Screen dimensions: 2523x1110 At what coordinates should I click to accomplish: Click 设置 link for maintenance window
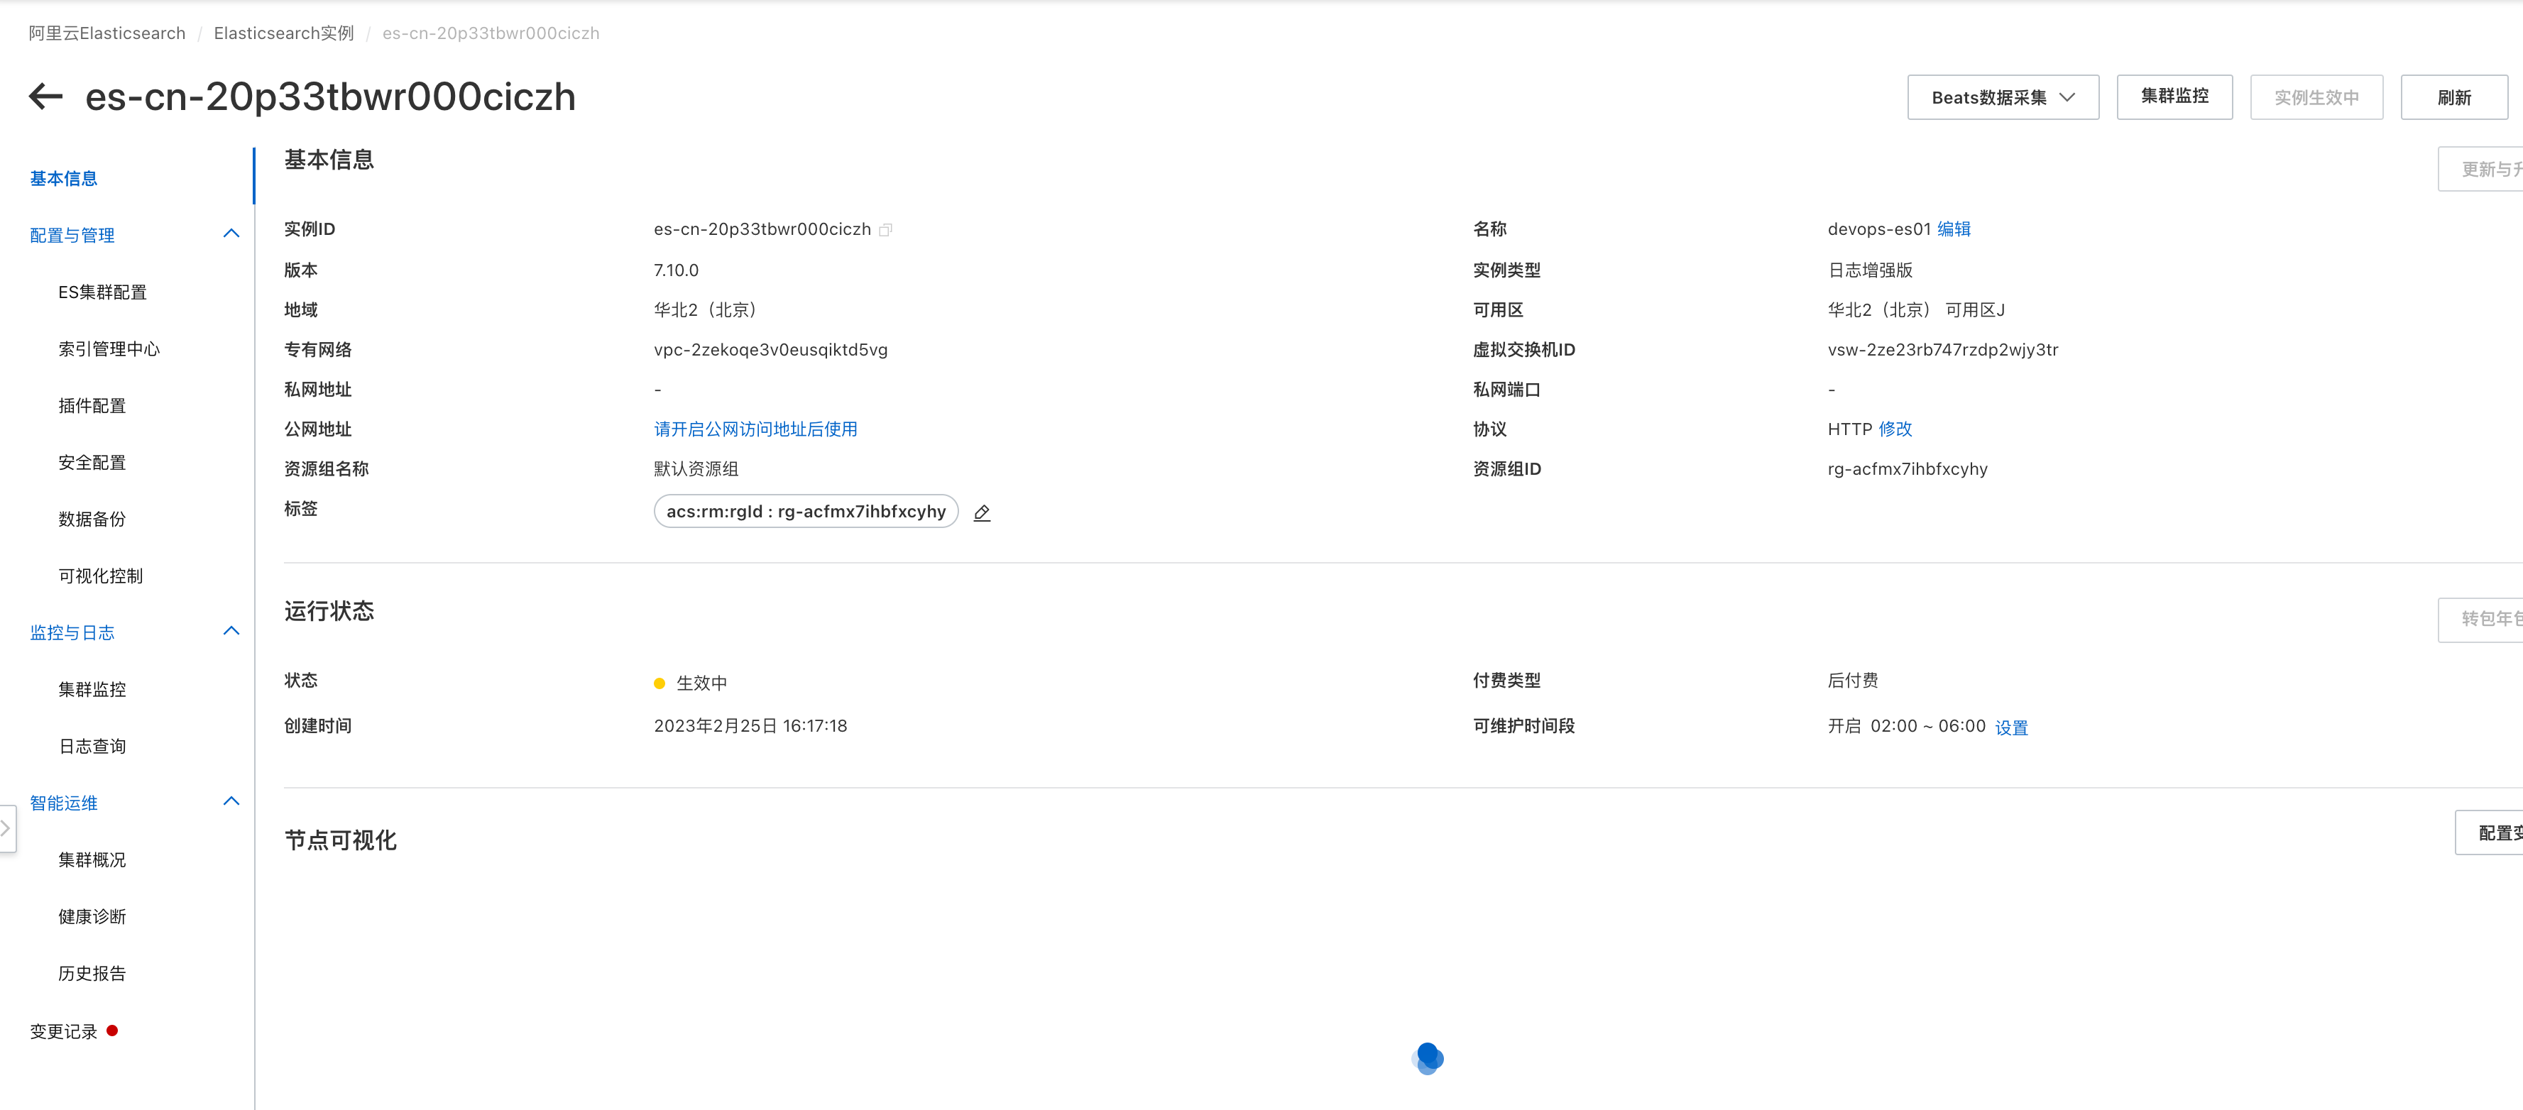tap(2010, 727)
